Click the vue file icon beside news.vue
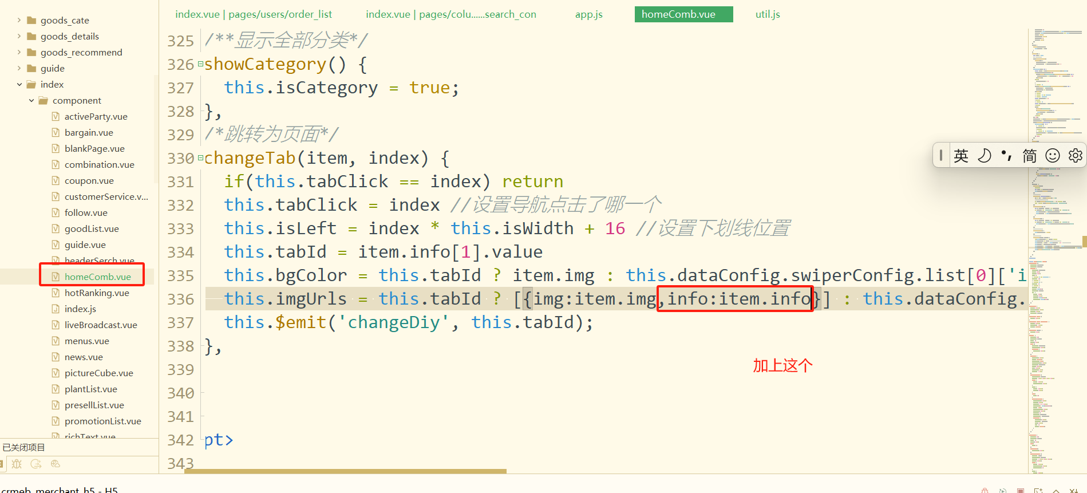This screenshot has height=493, width=1087. (56, 357)
